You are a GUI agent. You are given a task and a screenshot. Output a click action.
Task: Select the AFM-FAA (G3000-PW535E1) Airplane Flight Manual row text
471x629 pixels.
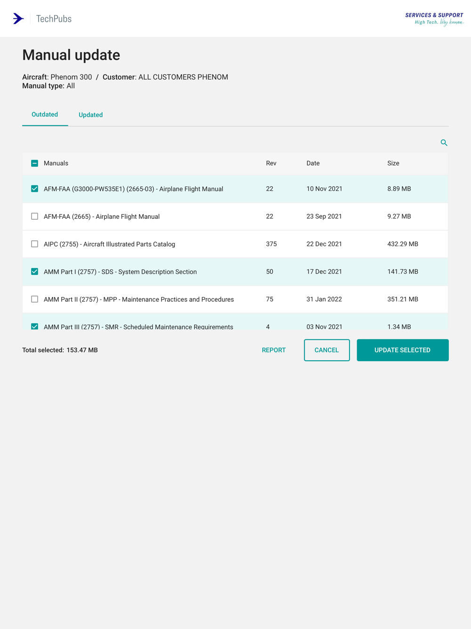[x=133, y=189]
